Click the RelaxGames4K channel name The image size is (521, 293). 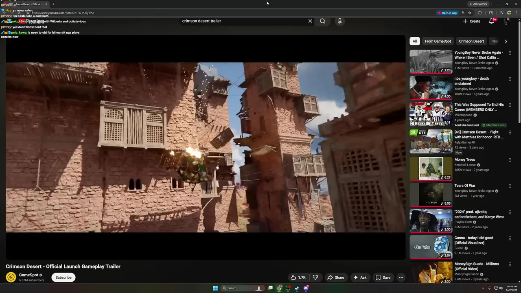pos(465,142)
